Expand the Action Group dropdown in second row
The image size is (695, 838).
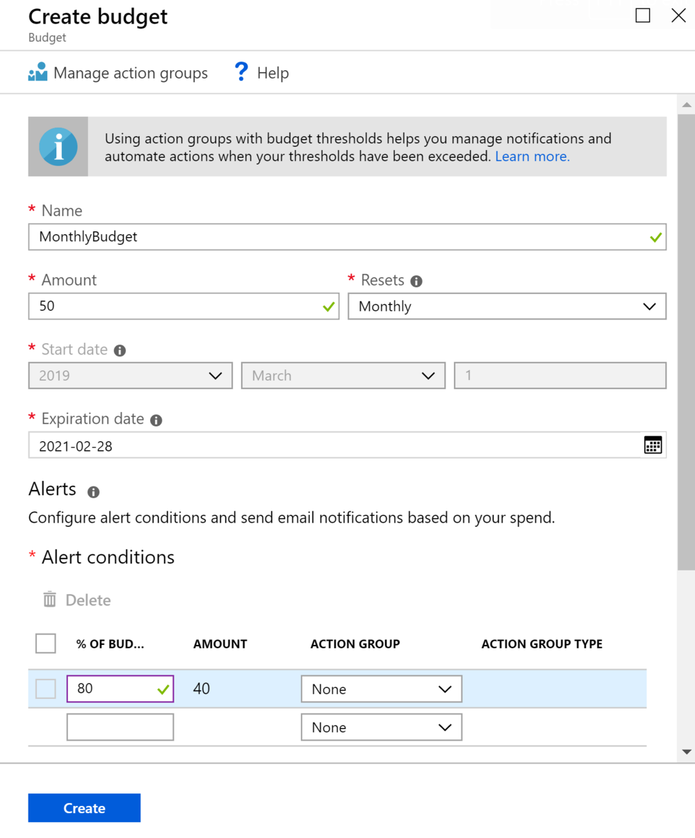[x=381, y=728]
